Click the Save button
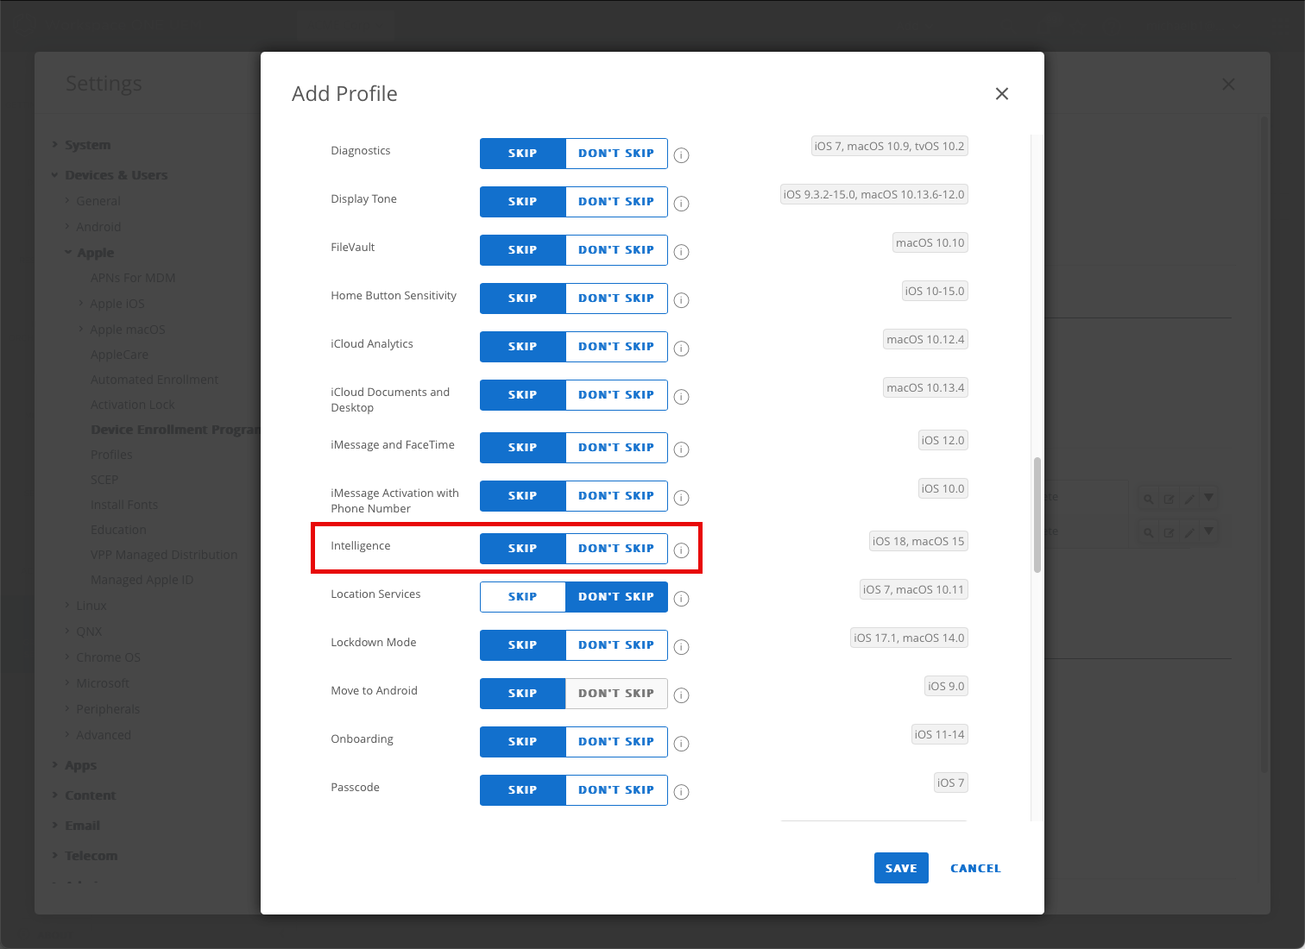Screen dimensions: 1305x949 [901, 868]
